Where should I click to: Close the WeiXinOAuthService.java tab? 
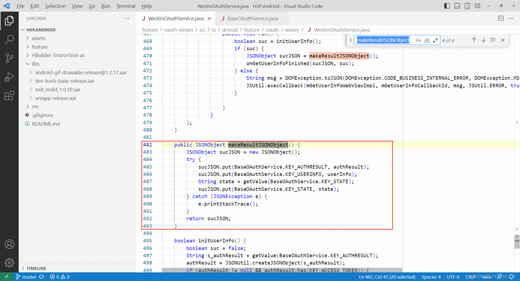pos(209,18)
